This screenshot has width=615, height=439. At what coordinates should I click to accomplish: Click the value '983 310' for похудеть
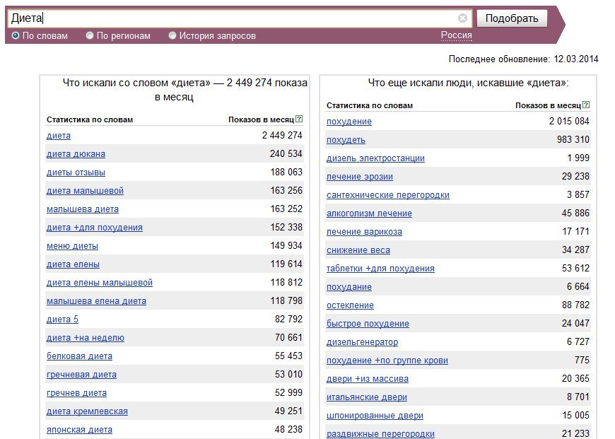[573, 140]
